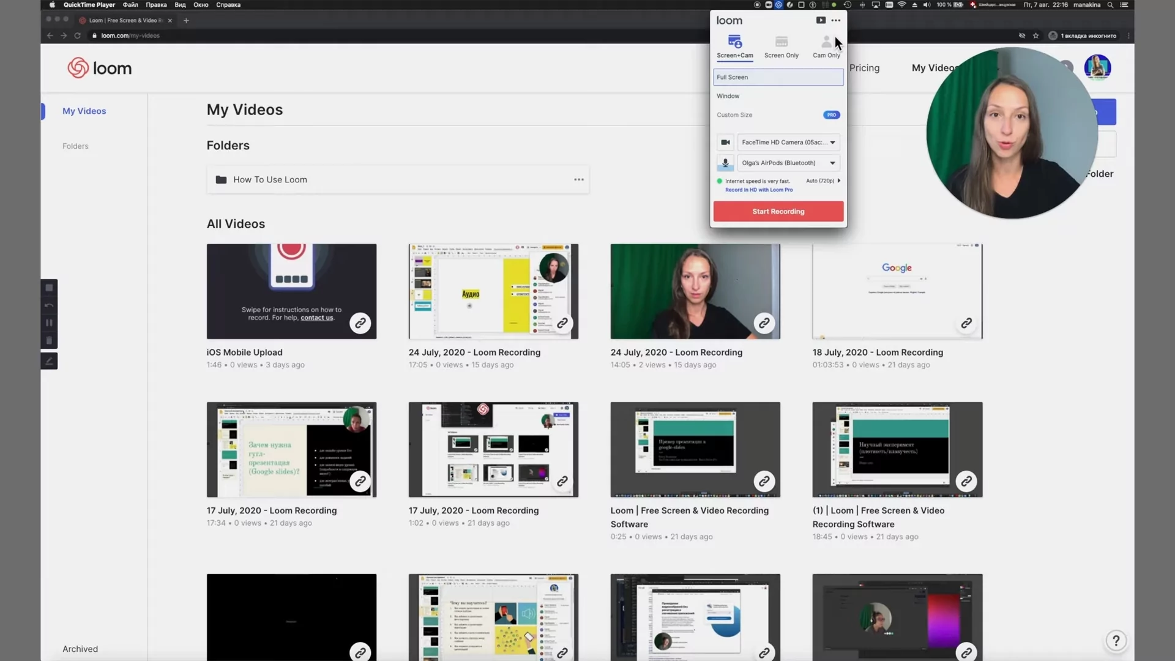The width and height of the screenshot is (1175, 661).
Task: Open FaceTime HD Camera dropdown
Action: [x=788, y=143]
